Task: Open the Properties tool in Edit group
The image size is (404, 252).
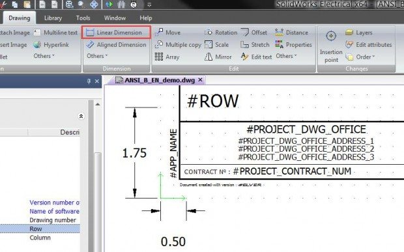Action: [x=293, y=45]
